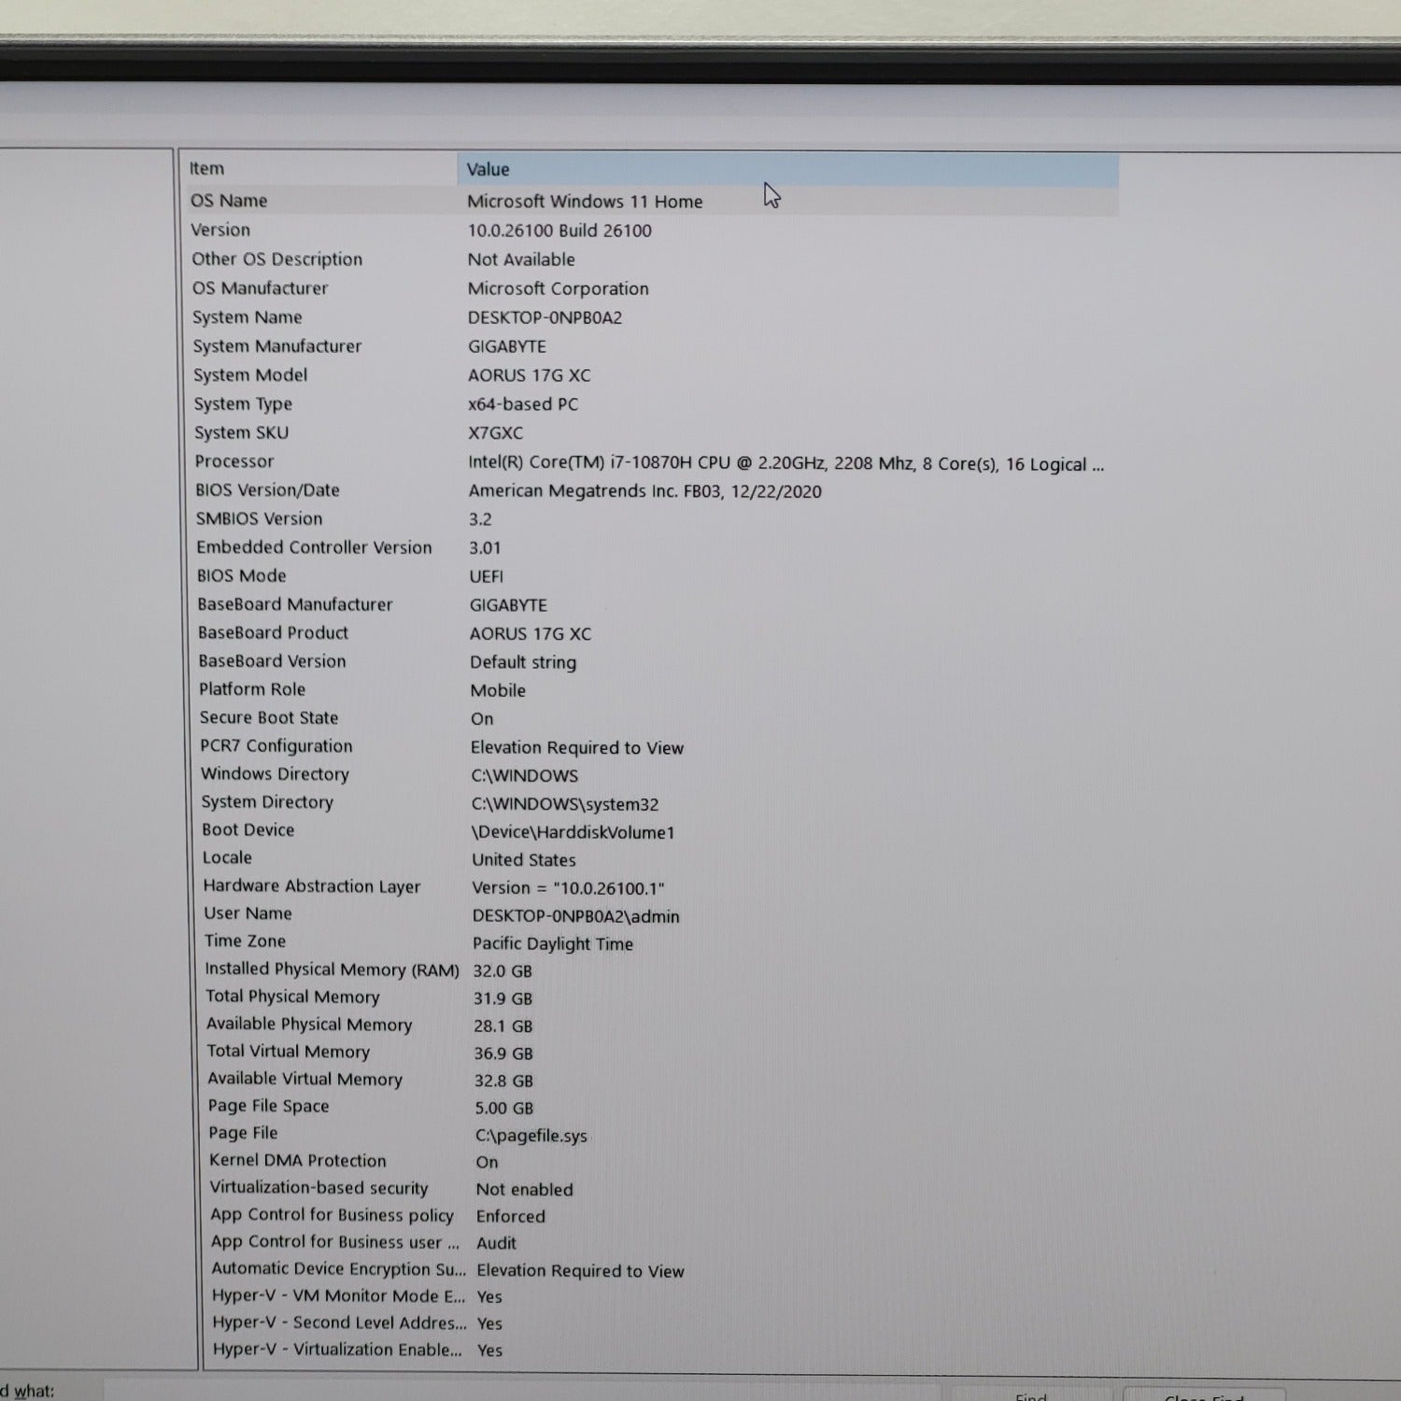The image size is (1401, 1401).
Task: Click the PCR7 Configuration item
Action: 276,745
